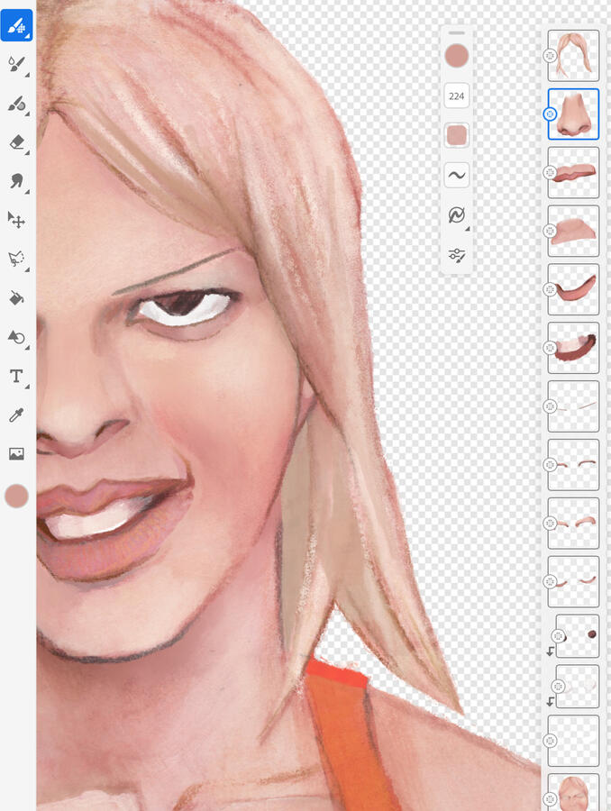Screen dimensions: 611x811
Task: Activate the Transform move tool
Action: pos(16,220)
